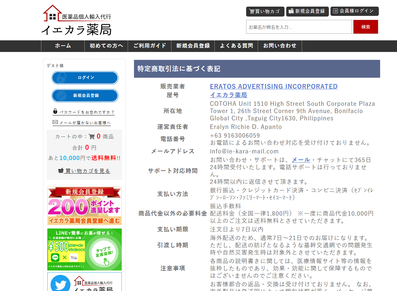Screen dimensions: 397x291
Task: Click the 注文日より7日以内 text
Action: [x=237, y=229]
